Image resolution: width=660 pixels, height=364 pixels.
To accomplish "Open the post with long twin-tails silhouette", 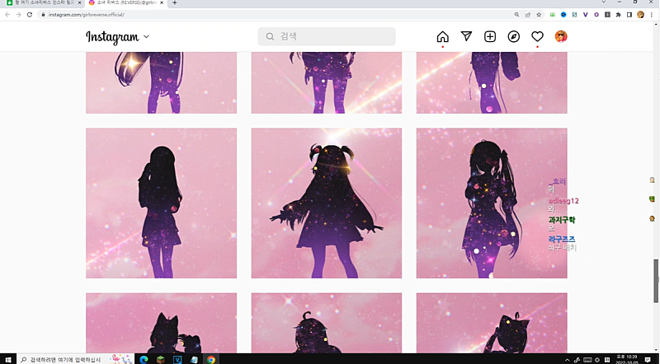I will (492, 203).
